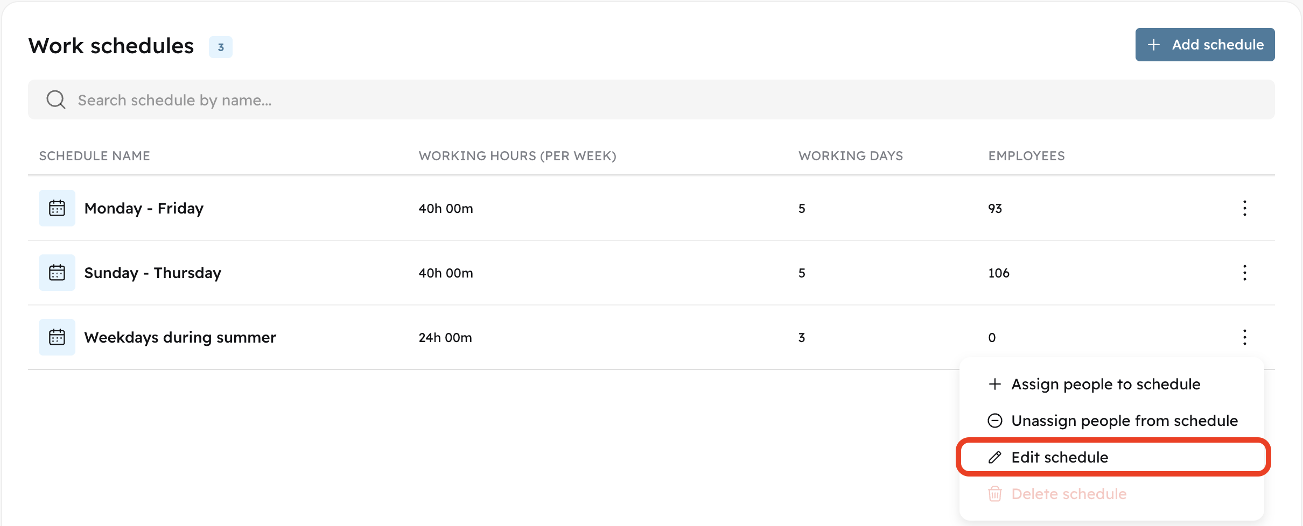Choose Unassign people from schedule

tap(1124, 421)
